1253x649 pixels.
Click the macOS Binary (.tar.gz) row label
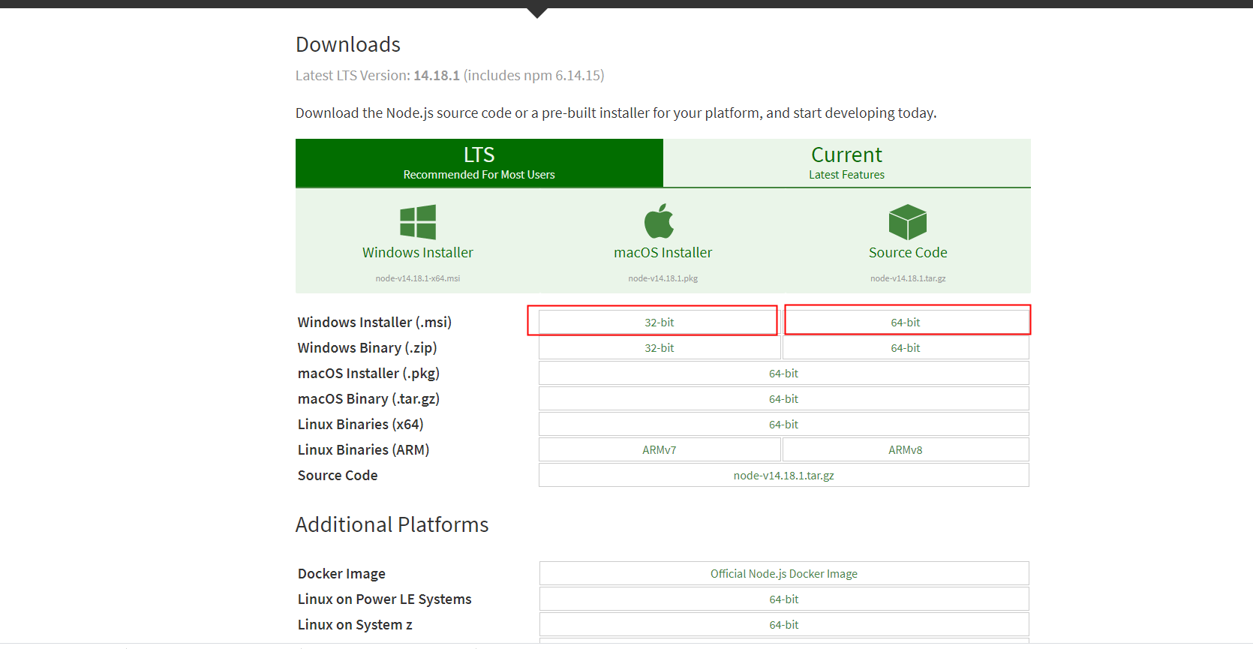click(368, 399)
